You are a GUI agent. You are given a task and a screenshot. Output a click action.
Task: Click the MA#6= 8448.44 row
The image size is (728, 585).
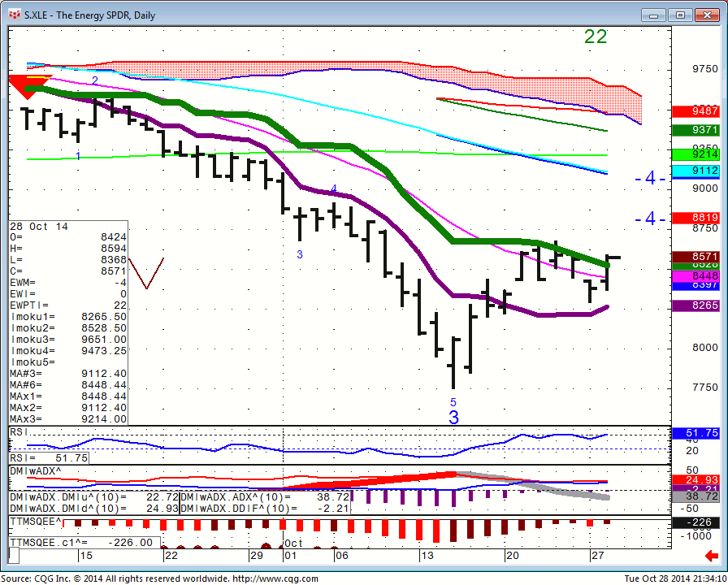click(68, 385)
